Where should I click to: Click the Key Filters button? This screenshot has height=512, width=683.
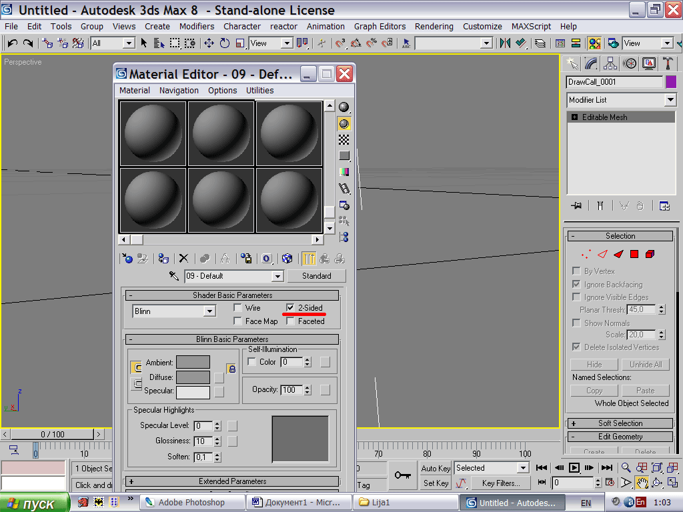[x=501, y=483]
